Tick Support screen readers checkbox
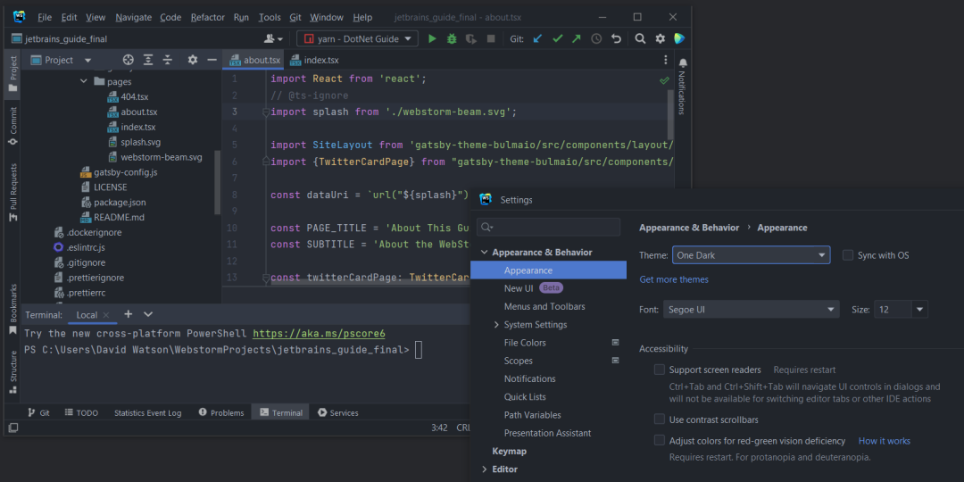 point(660,370)
